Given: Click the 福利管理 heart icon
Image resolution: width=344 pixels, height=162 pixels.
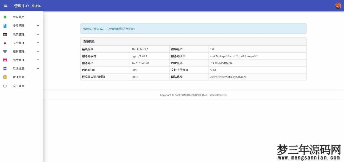Looking at the screenshot, I should [5, 51].
